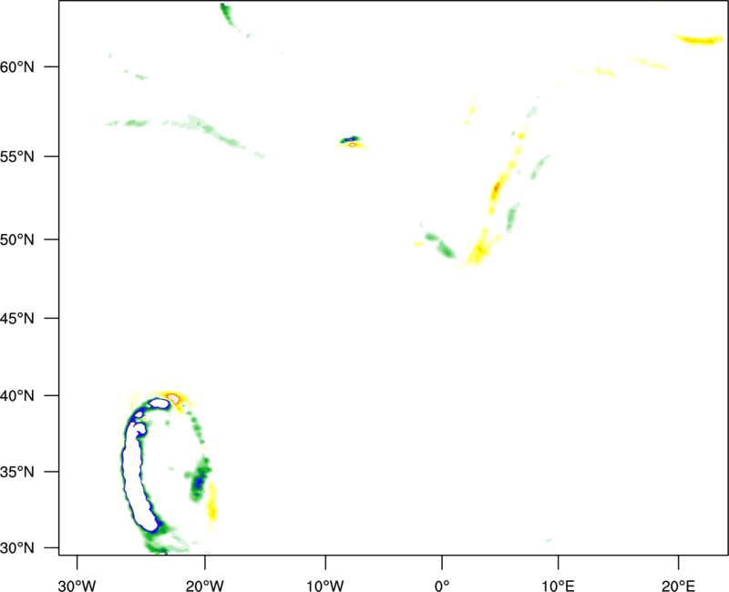Click the 0° longitude label
The width and height of the screenshot is (729, 592).
point(442,586)
